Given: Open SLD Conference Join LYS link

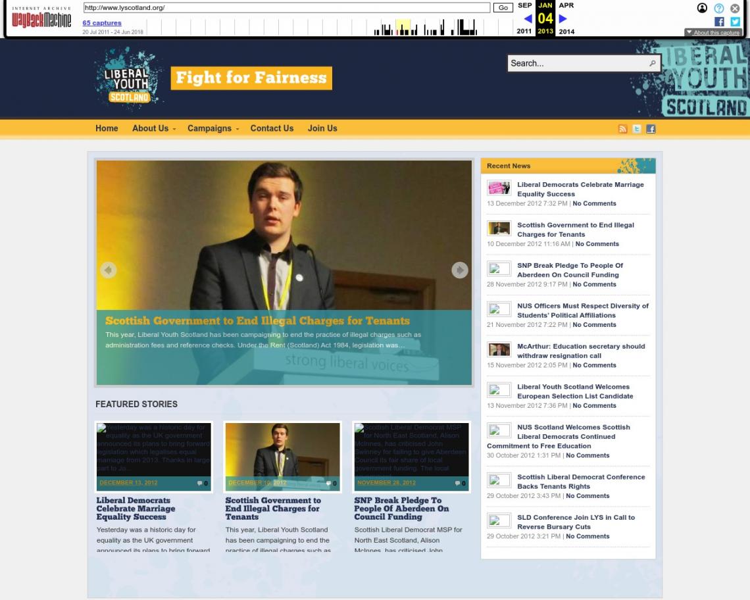Looking at the screenshot, I should (x=576, y=522).
